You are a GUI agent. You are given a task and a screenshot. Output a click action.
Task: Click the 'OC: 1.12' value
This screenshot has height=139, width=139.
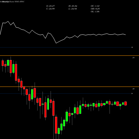coord(95,6)
